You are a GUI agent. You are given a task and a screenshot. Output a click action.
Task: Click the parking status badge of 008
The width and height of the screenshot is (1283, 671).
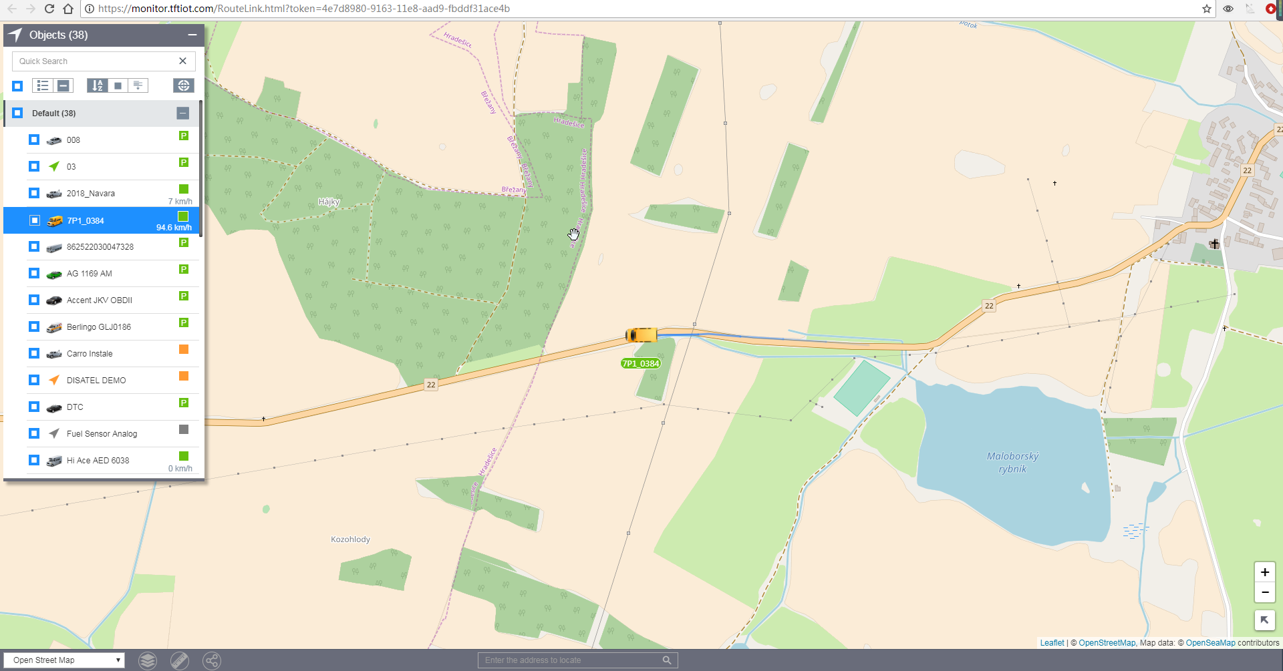[184, 136]
